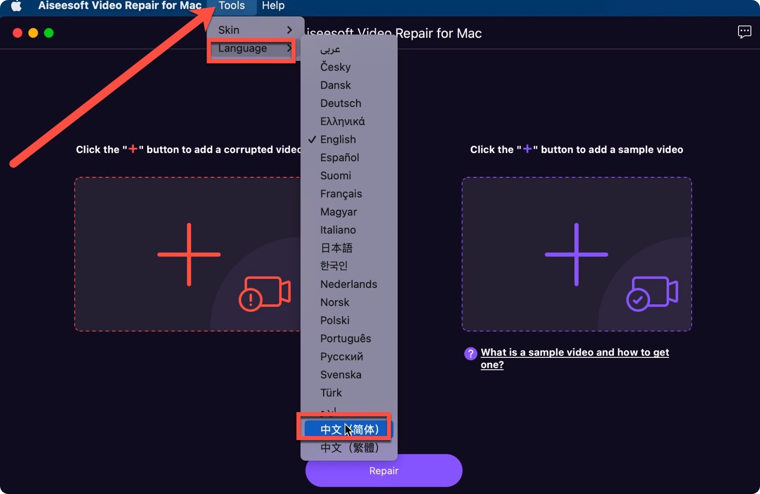Open the Apple menu

(x=16, y=6)
